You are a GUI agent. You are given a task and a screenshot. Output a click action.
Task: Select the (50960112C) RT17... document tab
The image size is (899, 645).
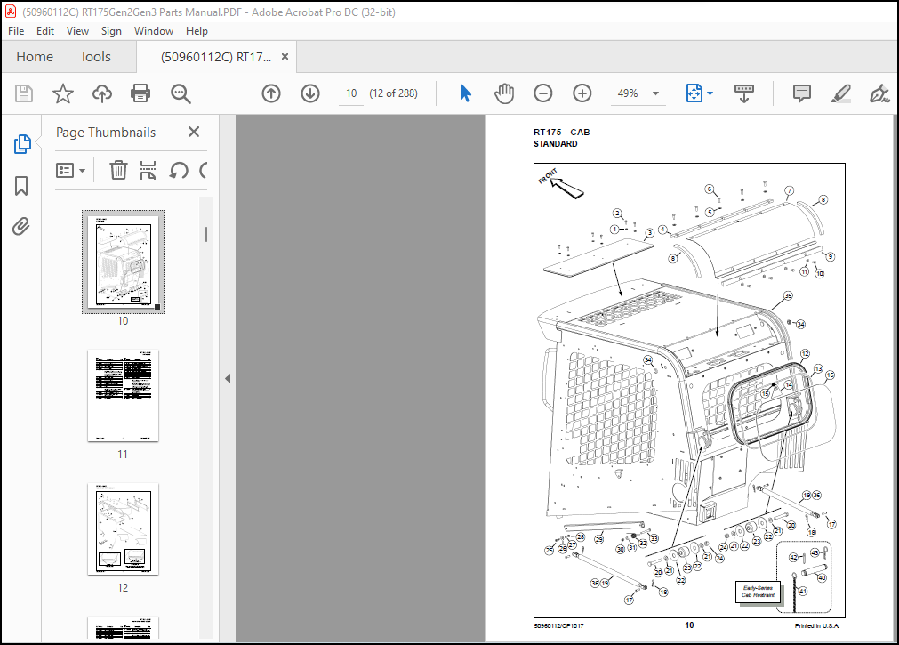pos(215,57)
